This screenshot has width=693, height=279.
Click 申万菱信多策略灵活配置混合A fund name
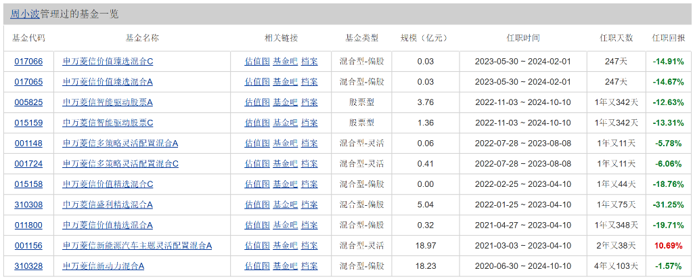tap(120, 144)
